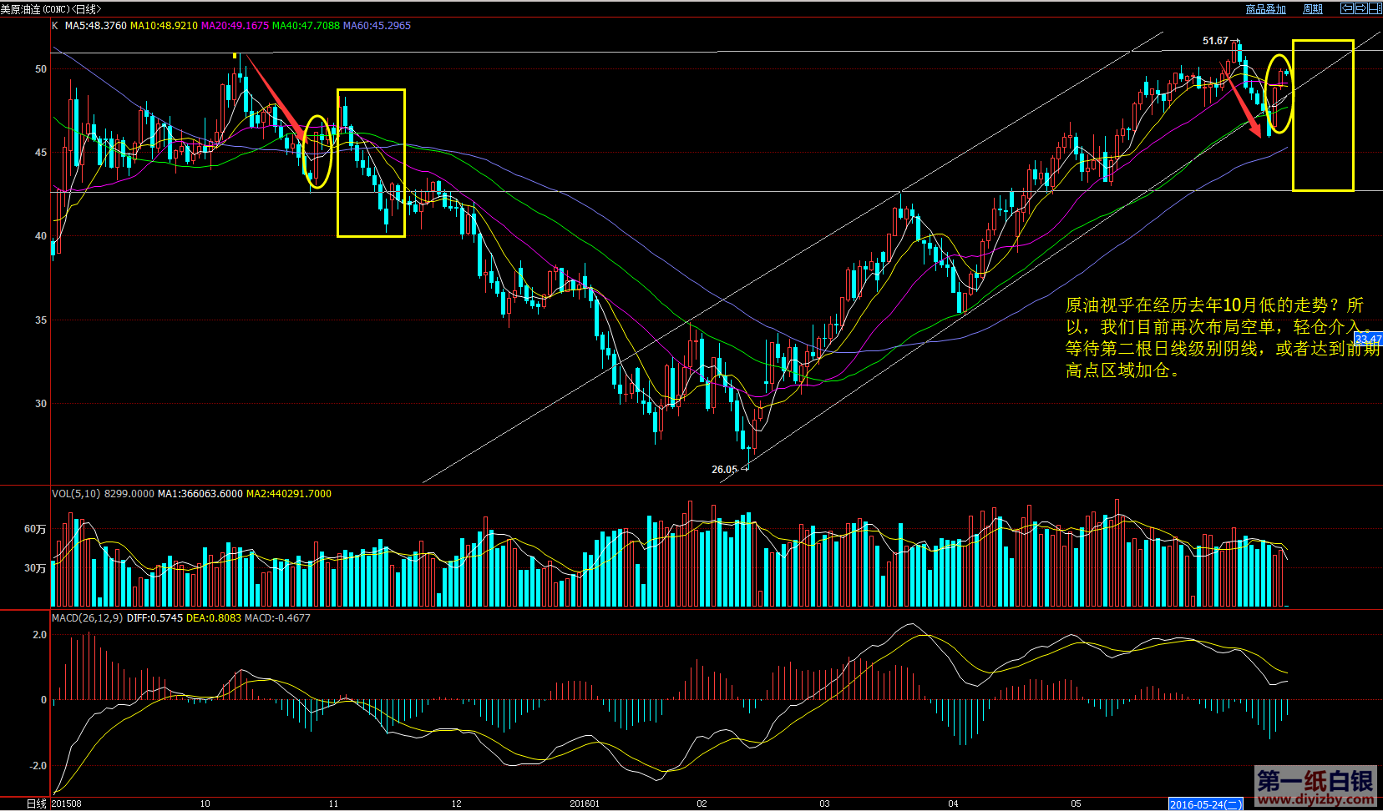Screen dimensions: 1383x811
Task: Click the MA20 moving average label
Action: [235, 26]
